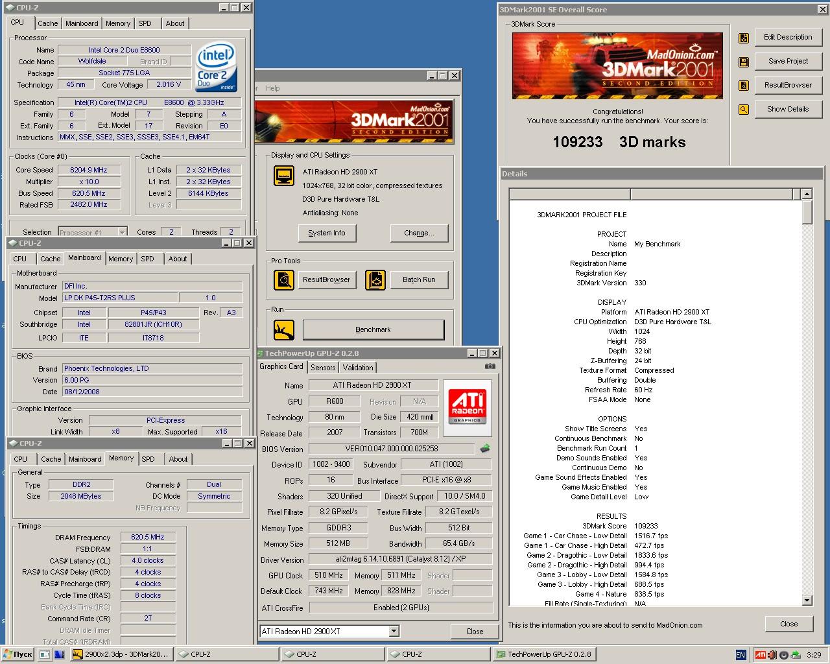Click the Show Details button

[x=788, y=110]
